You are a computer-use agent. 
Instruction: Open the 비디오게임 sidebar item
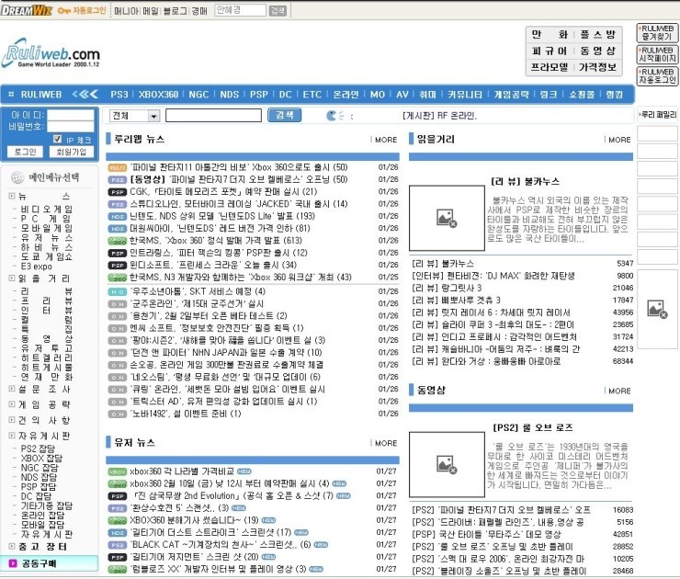(46, 209)
